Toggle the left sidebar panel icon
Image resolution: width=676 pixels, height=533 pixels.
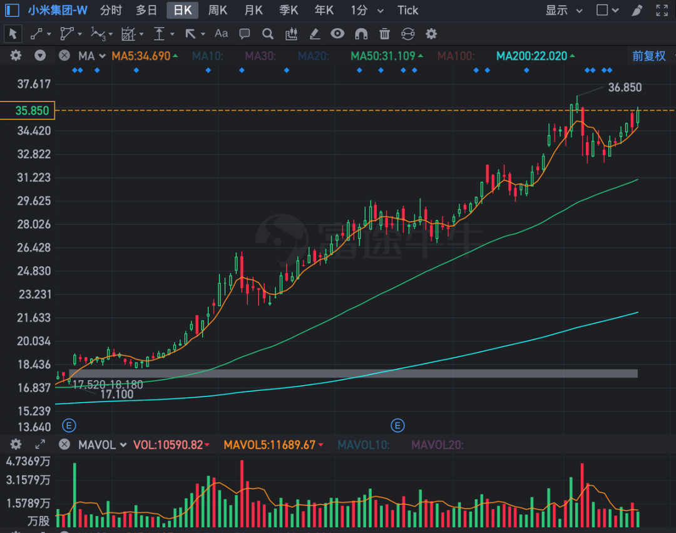coord(12,10)
